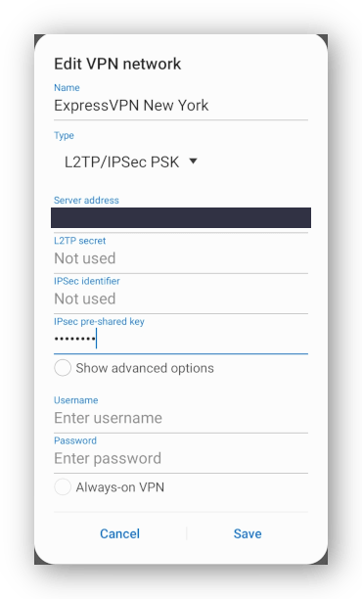Viewport: 362px width, 599px height.
Task: Select the Enter username field
Action: point(181,418)
